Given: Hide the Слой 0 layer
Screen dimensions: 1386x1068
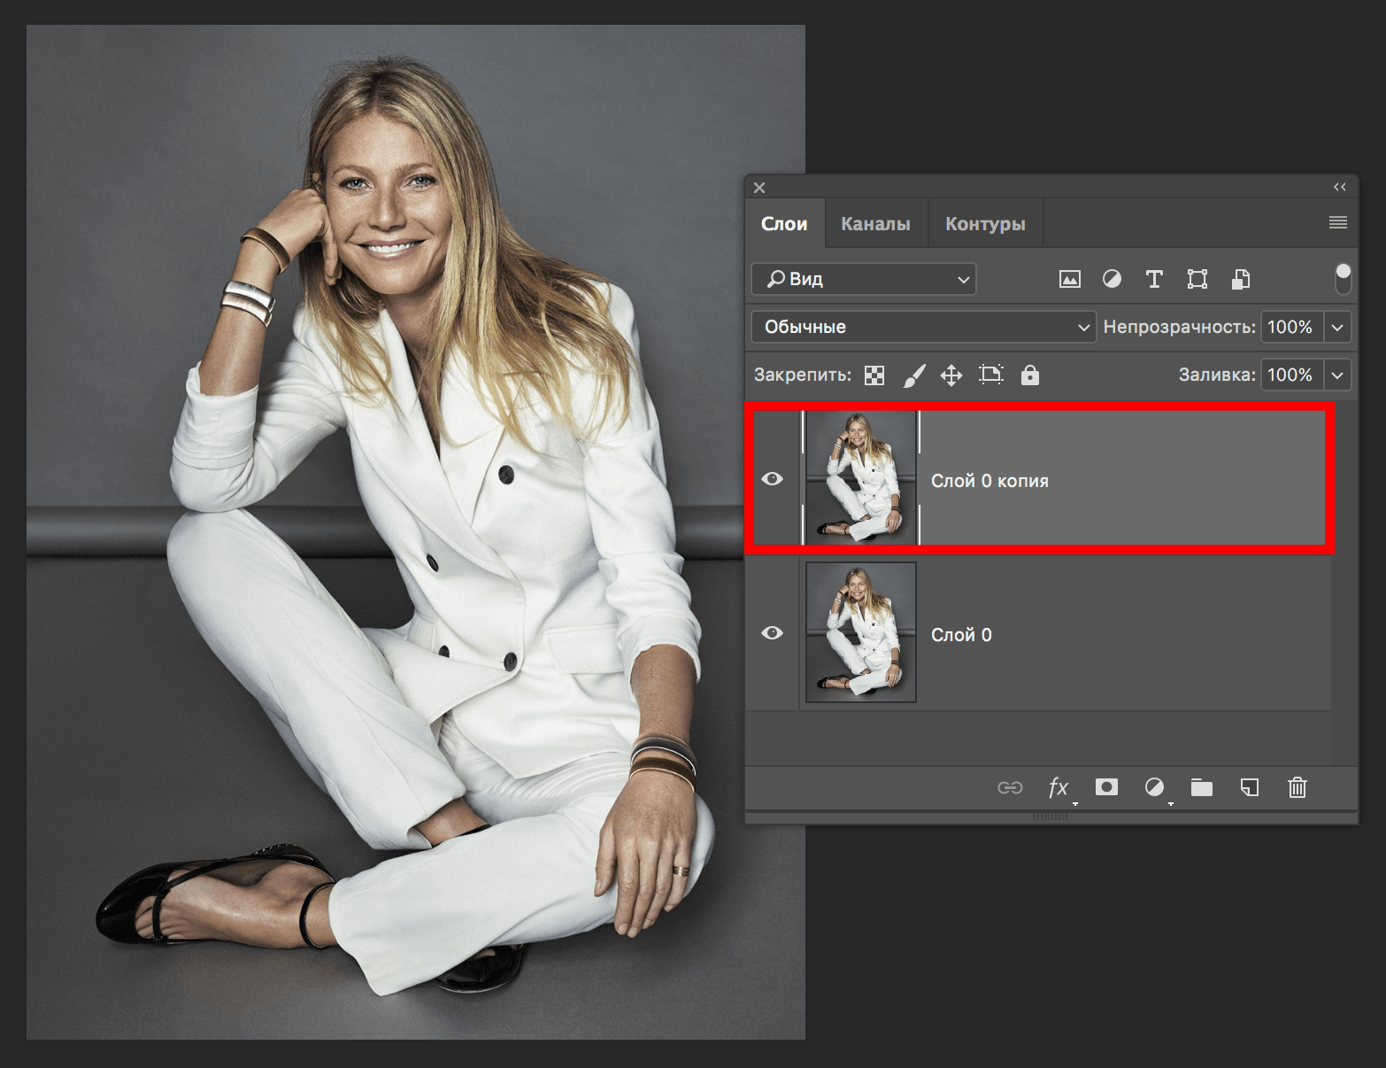Looking at the screenshot, I should click(772, 633).
